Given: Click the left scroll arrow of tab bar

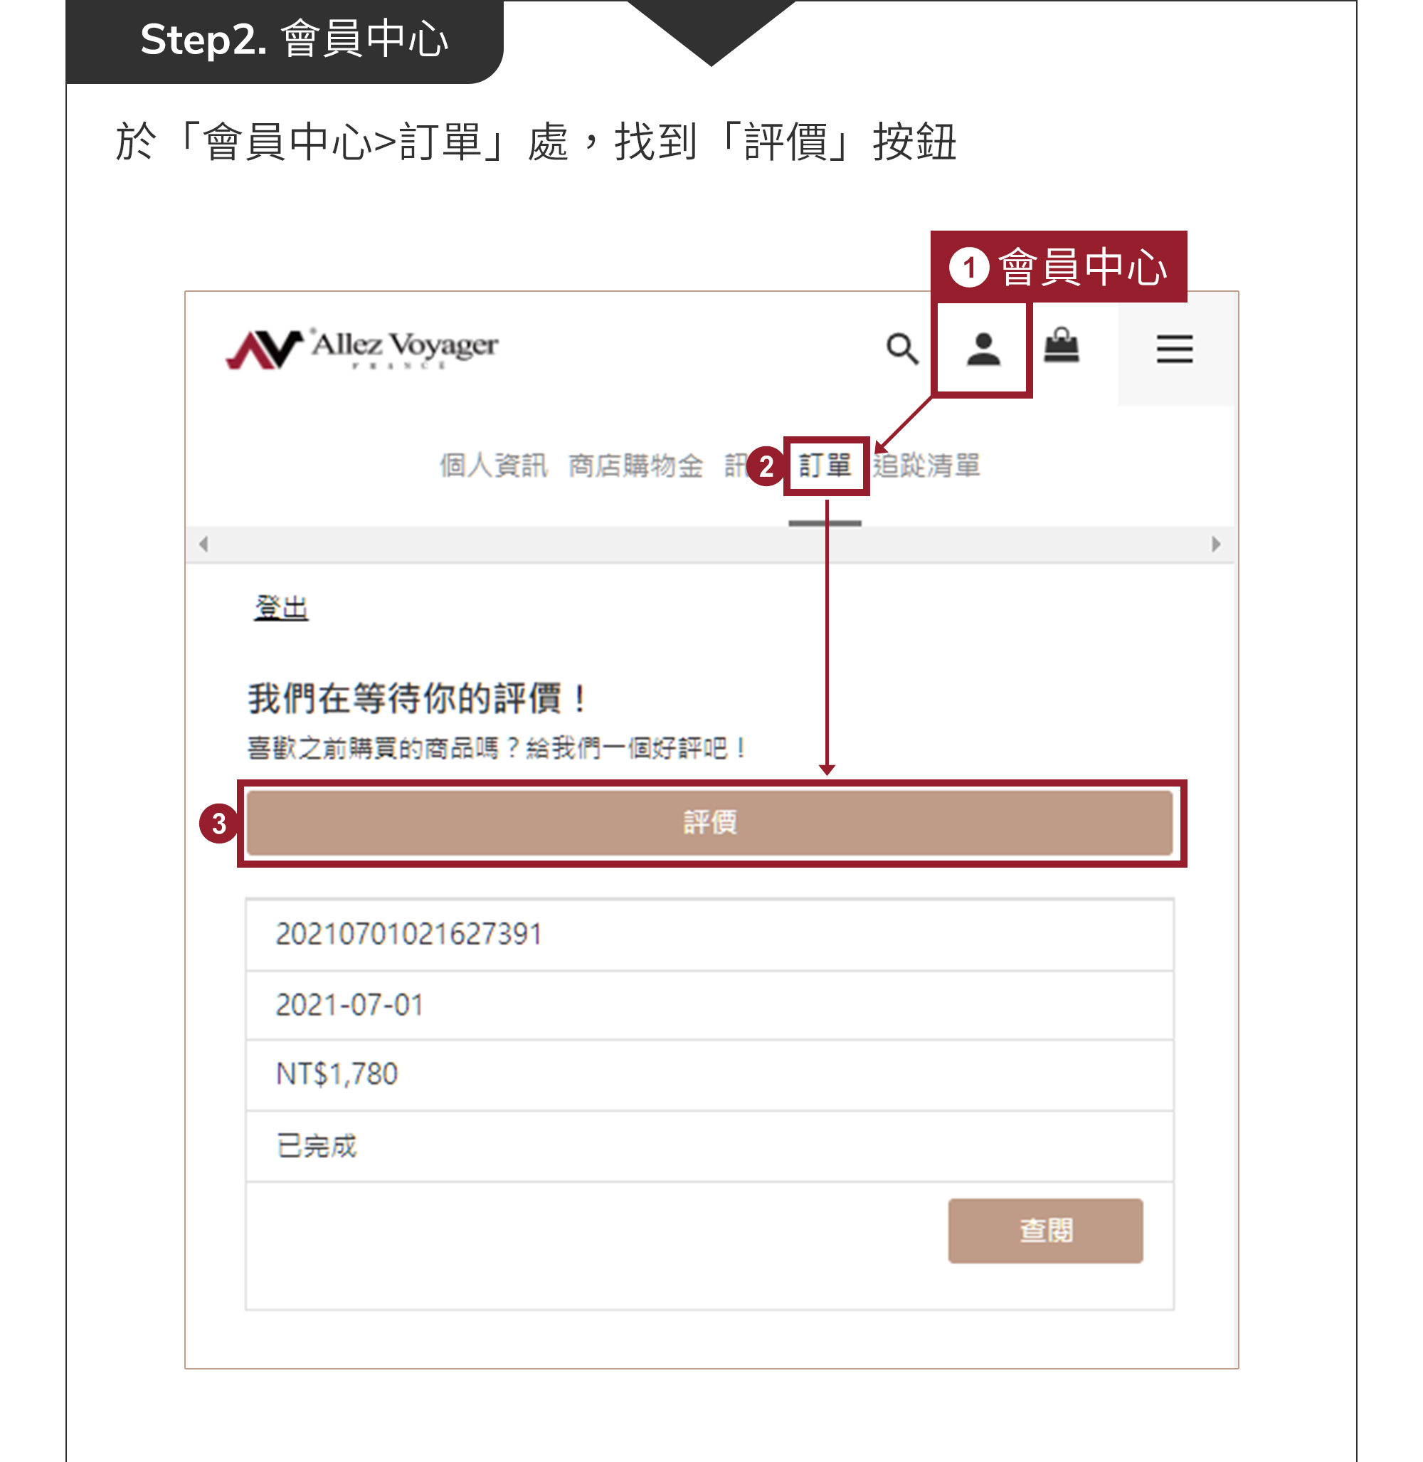Looking at the screenshot, I should click(x=203, y=544).
